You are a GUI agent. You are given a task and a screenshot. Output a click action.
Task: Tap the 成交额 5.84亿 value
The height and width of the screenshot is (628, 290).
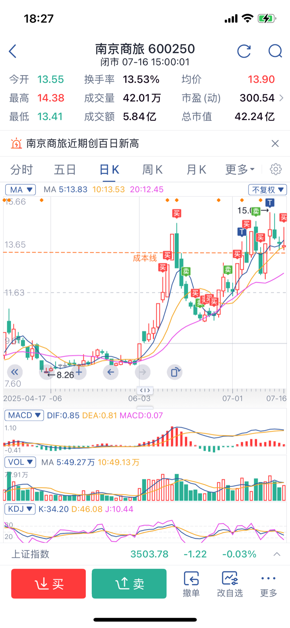click(139, 116)
